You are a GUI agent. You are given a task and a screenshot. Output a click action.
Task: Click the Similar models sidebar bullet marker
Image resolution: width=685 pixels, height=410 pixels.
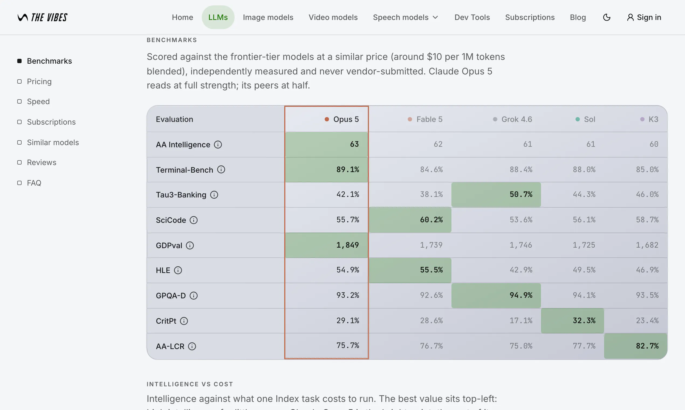pyautogui.click(x=19, y=142)
